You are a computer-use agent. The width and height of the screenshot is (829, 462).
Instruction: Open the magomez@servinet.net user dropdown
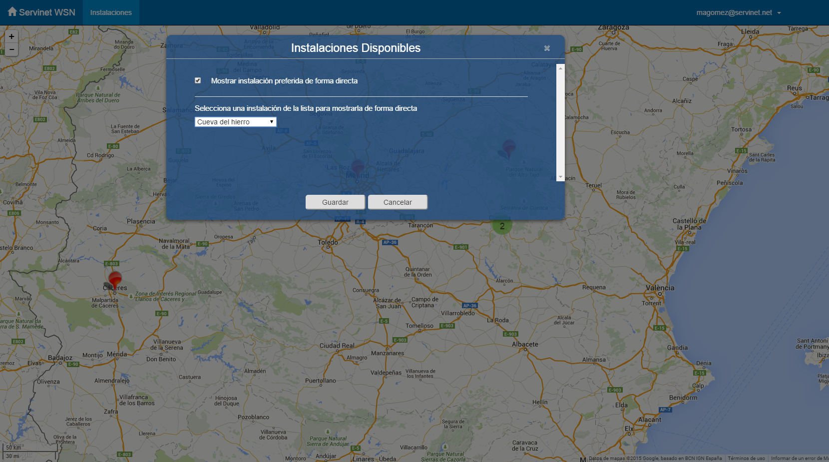739,12
